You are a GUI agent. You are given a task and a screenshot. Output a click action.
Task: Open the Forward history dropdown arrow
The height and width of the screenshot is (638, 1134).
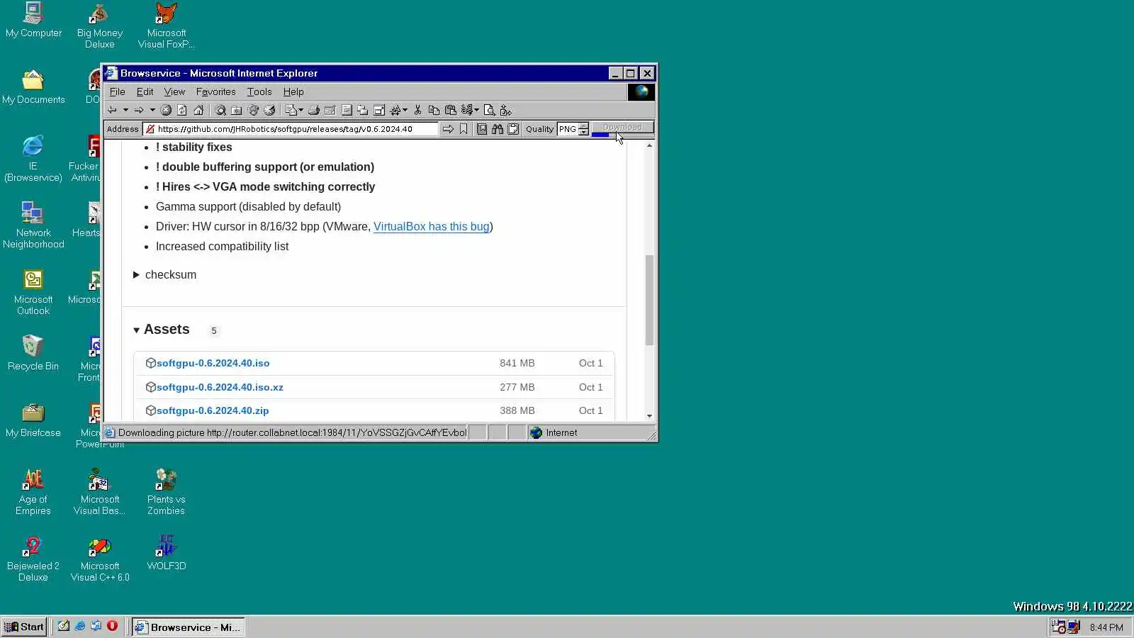152,110
